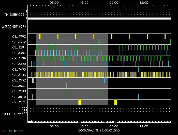
Task: Click the 2000/04/18 21:00:00.000 date label
Action: pyautogui.click(x=99, y=130)
